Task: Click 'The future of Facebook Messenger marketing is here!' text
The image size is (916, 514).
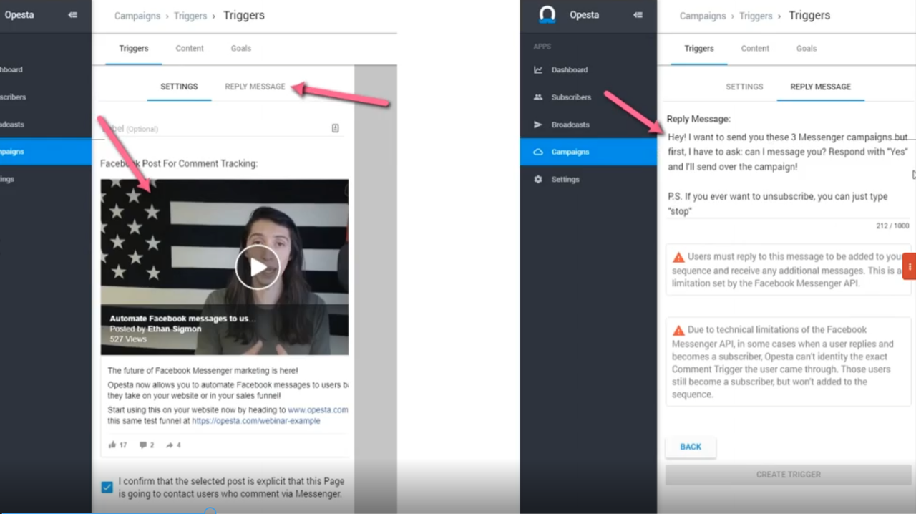Action: point(203,371)
